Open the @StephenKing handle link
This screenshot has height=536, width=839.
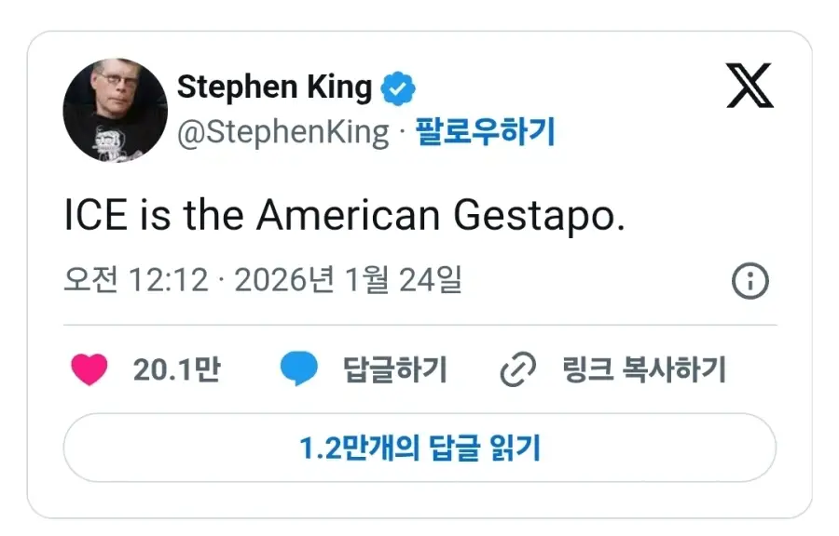coord(282,132)
